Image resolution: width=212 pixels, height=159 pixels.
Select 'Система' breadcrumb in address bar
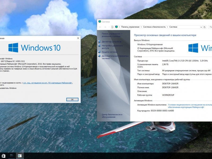point(173,27)
